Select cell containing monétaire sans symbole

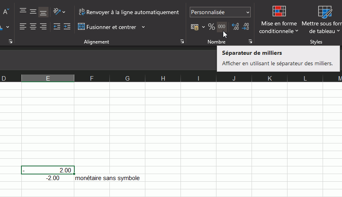pos(92,178)
